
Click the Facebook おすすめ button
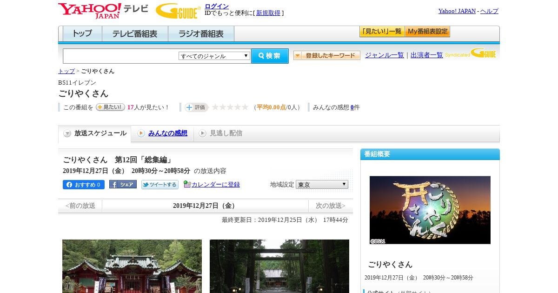[x=84, y=185]
